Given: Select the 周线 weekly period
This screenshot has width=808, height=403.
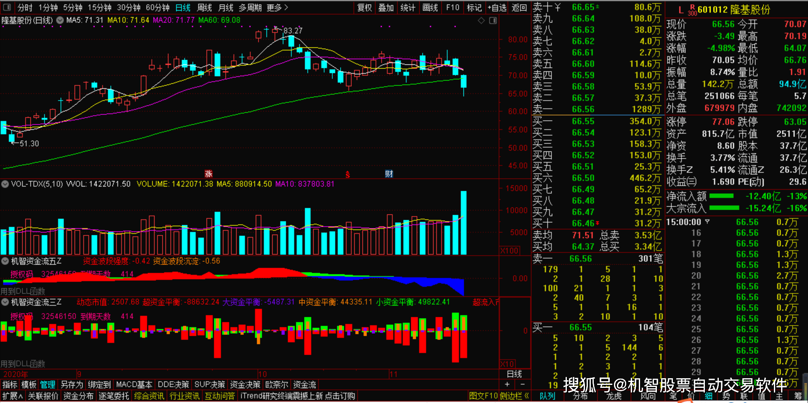Looking at the screenshot, I should coord(205,8).
